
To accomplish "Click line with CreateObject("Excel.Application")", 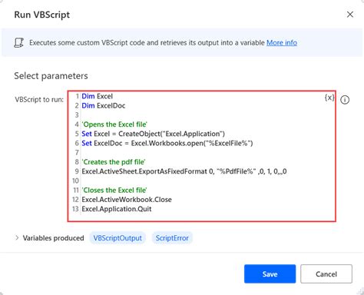I will [153, 134].
